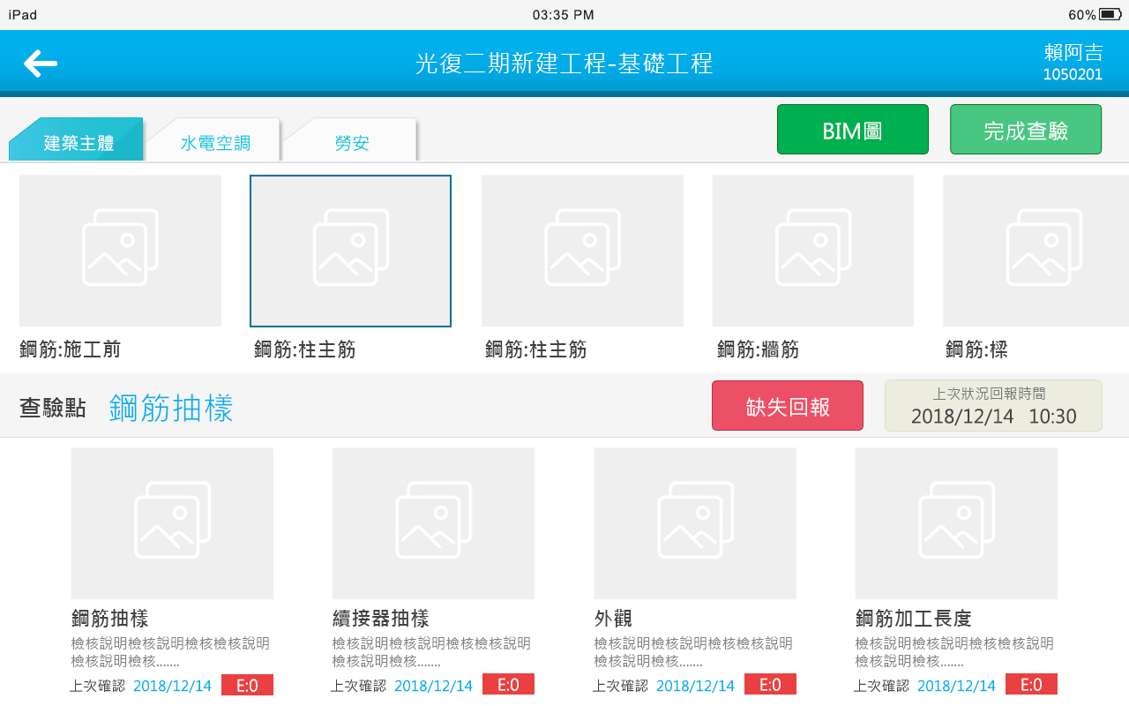Select the 鋼筋:施工前 thumbnail
The height and width of the screenshot is (706, 1129).
click(x=120, y=251)
